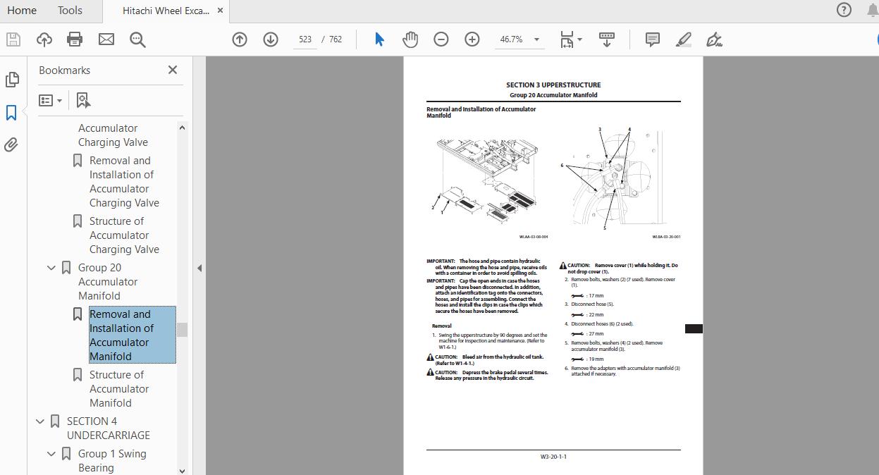Activate the Marquee Zoom tool

click(x=137, y=39)
